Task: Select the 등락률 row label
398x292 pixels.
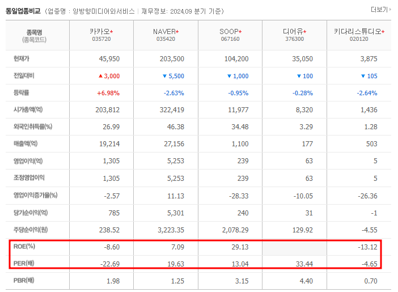Action: 22,92
